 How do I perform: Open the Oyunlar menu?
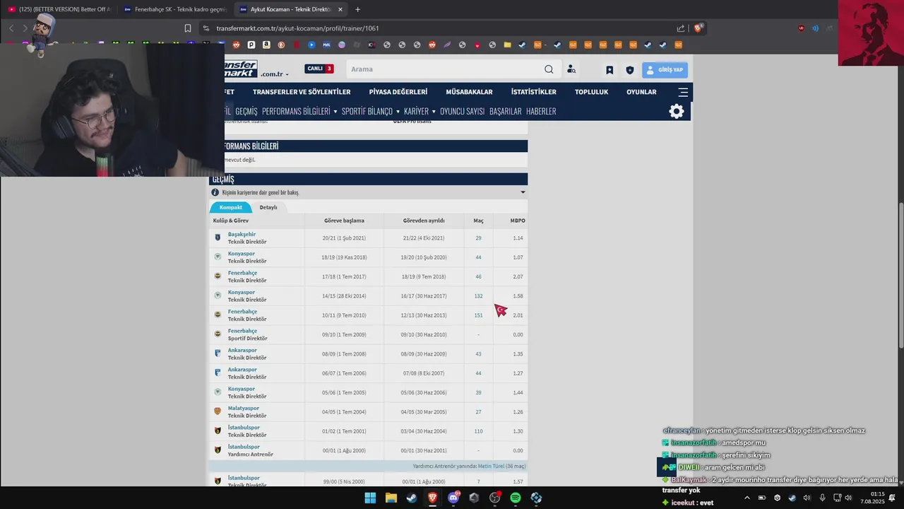coord(641,92)
